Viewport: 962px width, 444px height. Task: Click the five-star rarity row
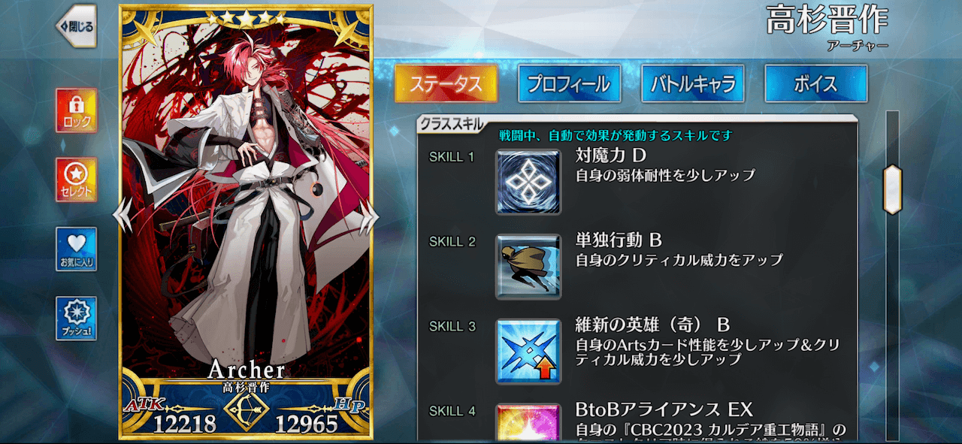pos(246,17)
